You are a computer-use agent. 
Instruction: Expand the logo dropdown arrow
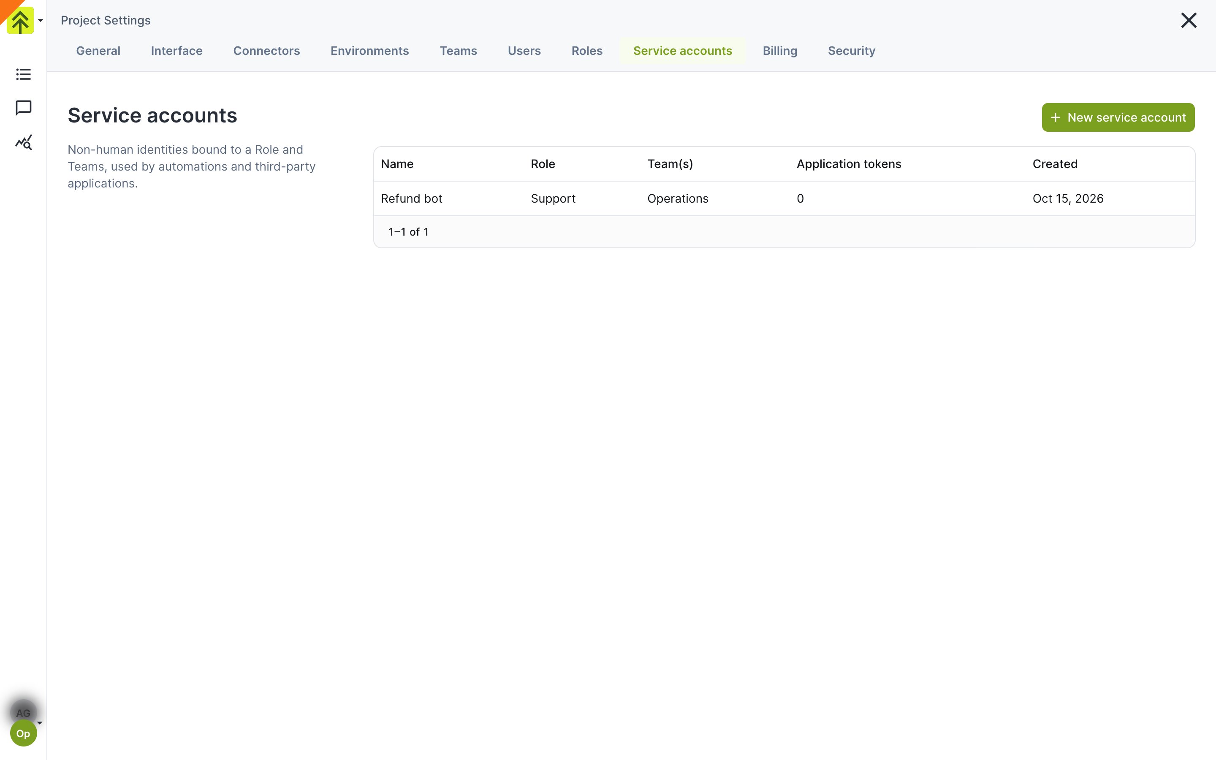(41, 21)
